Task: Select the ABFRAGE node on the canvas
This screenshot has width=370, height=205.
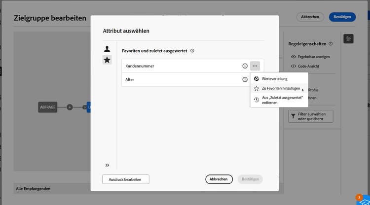Action: click(48, 107)
